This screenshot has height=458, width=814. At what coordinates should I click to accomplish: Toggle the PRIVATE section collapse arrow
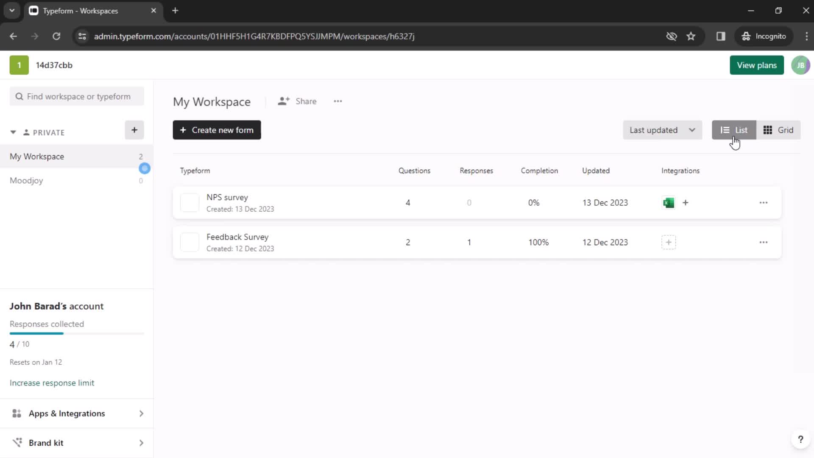(x=12, y=132)
